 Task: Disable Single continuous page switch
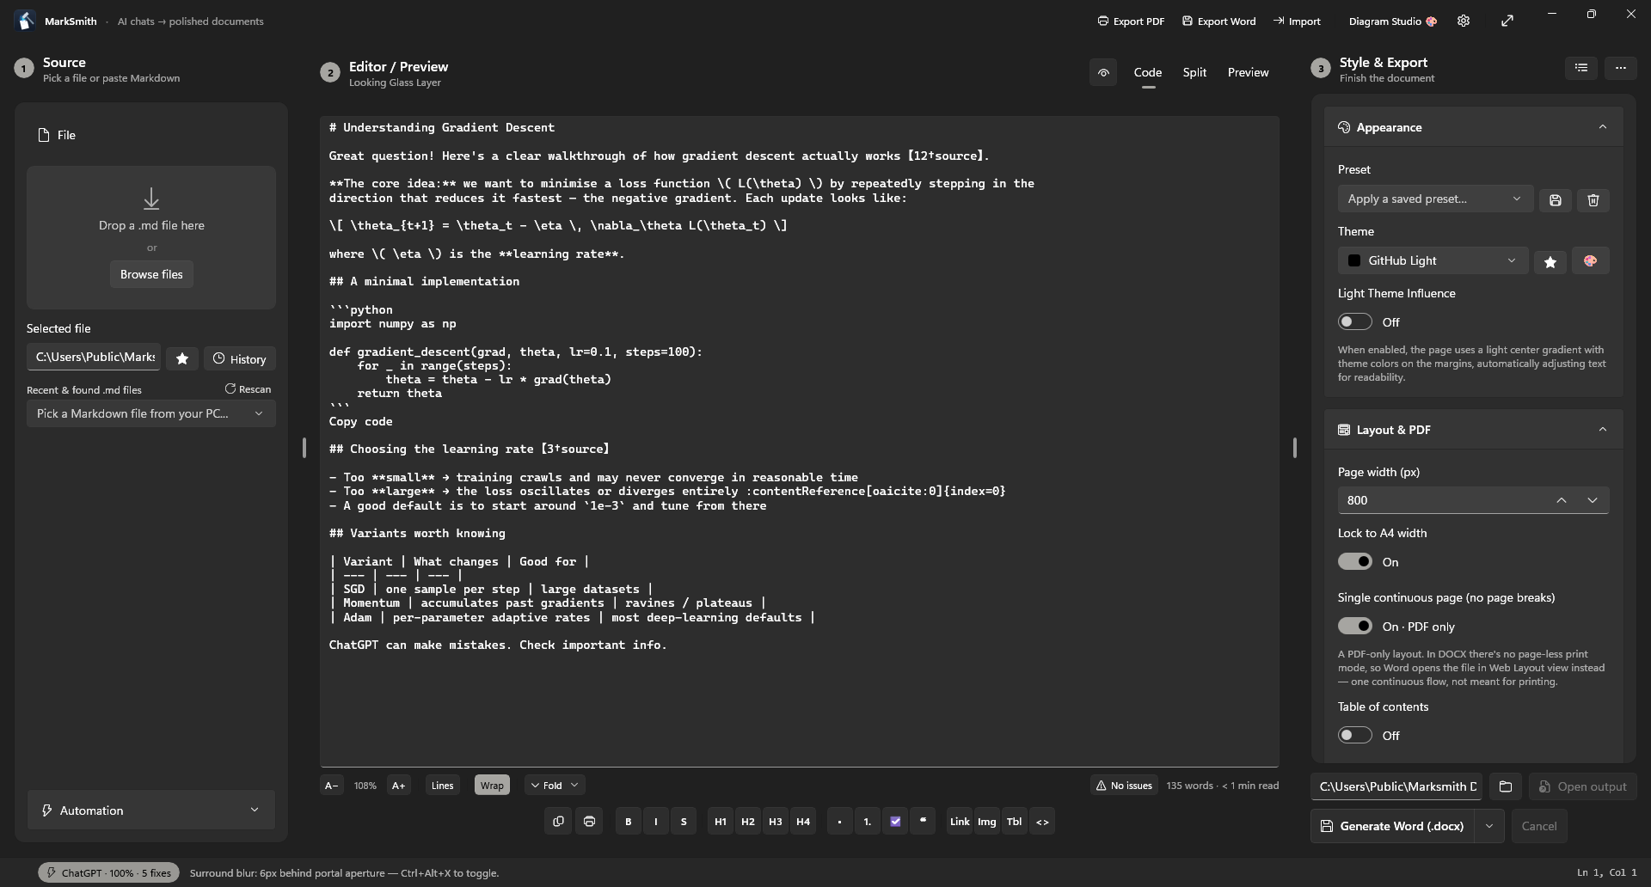click(x=1354, y=626)
